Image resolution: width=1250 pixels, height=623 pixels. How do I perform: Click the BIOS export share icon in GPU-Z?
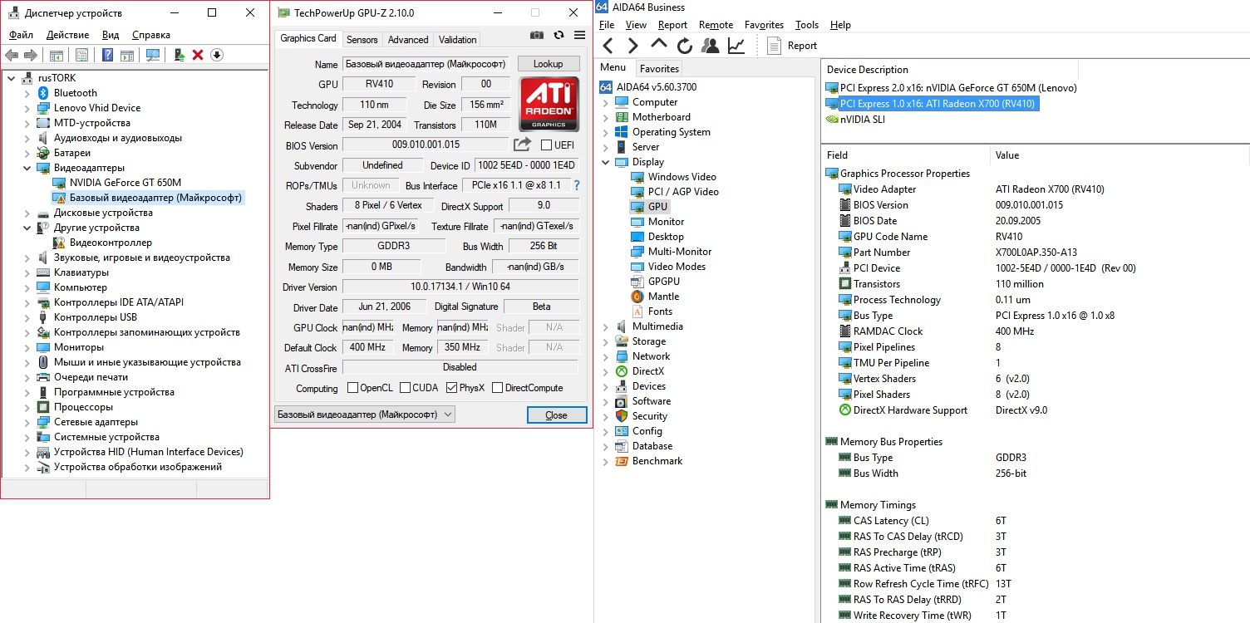point(522,145)
